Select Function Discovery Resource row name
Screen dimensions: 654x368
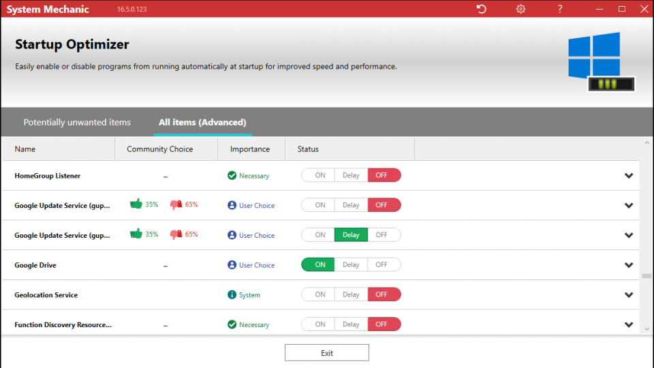[63, 324]
